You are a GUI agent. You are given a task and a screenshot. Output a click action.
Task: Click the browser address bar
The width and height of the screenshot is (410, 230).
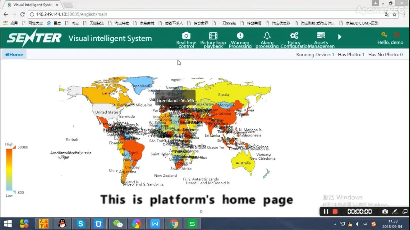point(208,14)
